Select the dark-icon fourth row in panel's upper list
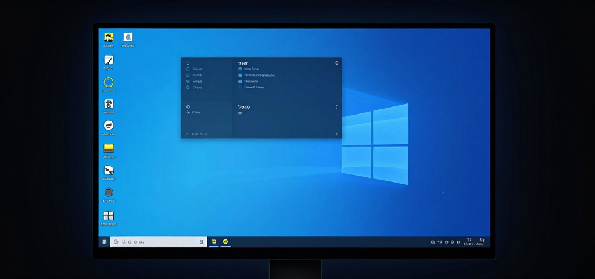The image size is (595, 279). (251, 87)
